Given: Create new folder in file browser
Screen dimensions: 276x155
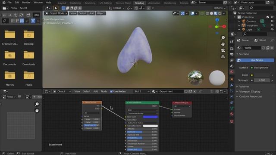Looking at the screenshot, I should 28,15.
